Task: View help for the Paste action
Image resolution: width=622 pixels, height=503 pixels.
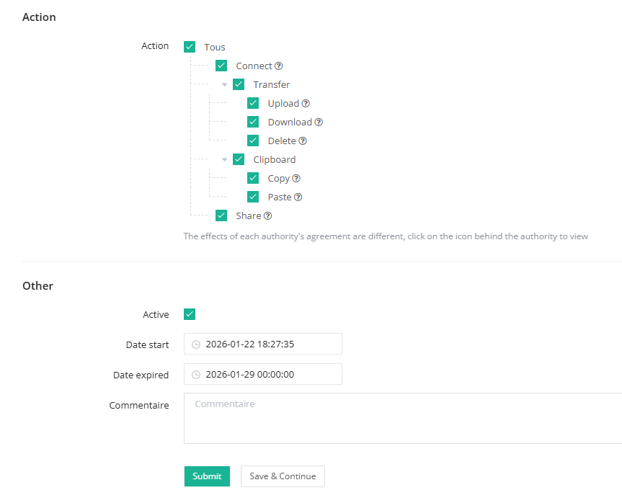Action: [298, 197]
